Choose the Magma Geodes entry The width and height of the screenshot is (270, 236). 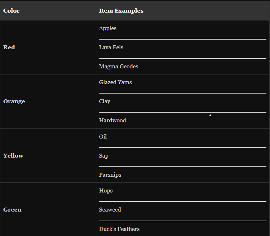pos(119,67)
